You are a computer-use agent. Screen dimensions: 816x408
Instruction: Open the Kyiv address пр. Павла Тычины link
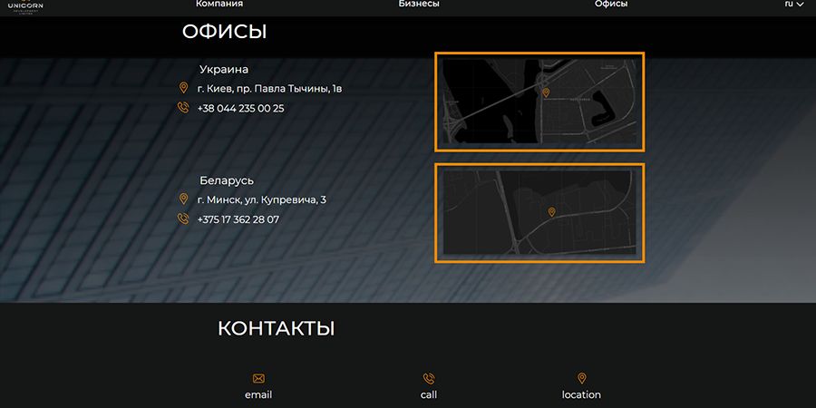pos(269,89)
